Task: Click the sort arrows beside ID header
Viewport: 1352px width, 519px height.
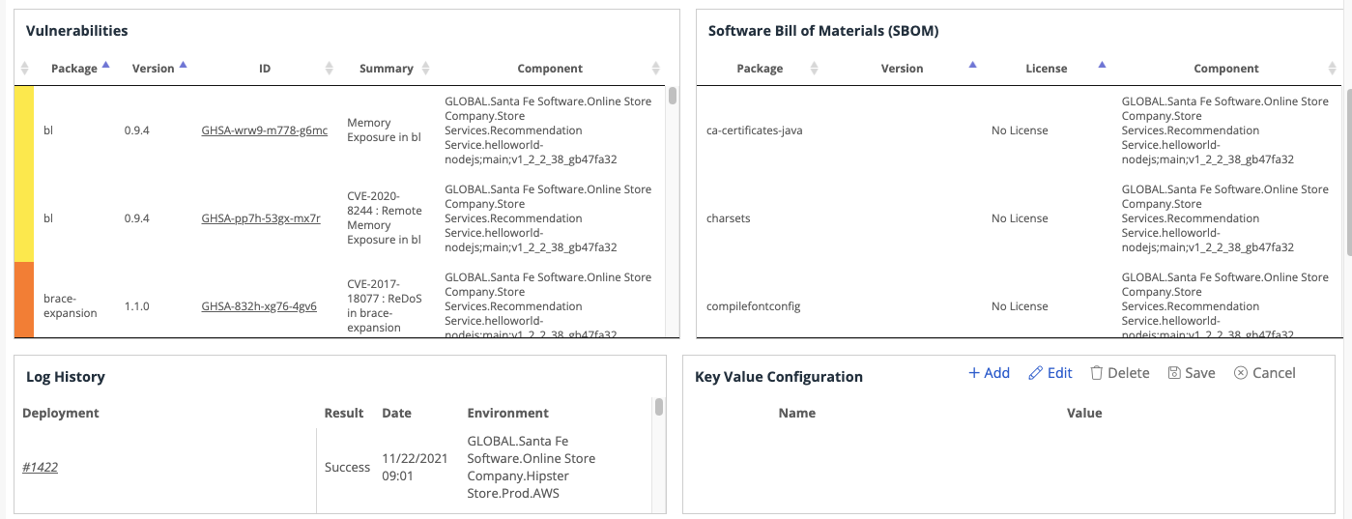Action: (329, 69)
